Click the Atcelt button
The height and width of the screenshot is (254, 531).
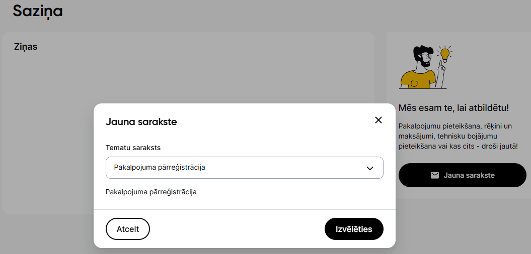[x=128, y=229]
